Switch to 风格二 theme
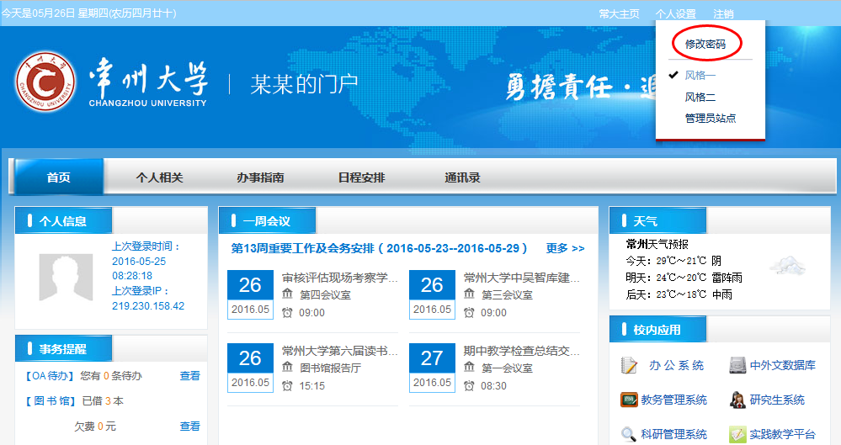This screenshot has height=445, width=841. pyautogui.click(x=700, y=98)
